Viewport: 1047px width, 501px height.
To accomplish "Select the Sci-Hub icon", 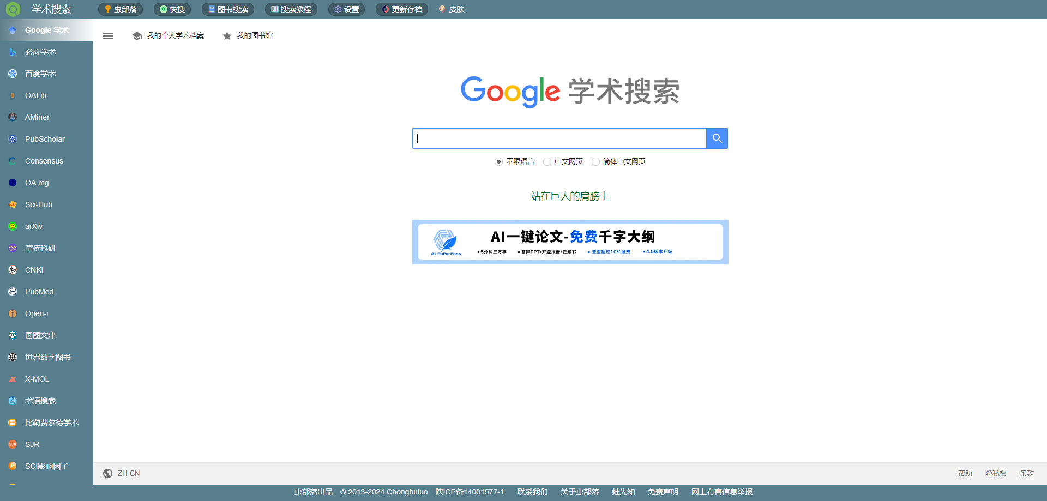I will [13, 204].
